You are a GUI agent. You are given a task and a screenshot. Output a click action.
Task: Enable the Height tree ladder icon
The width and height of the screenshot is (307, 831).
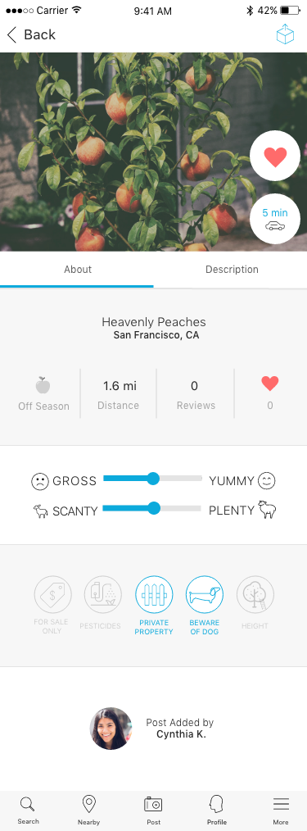(255, 595)
